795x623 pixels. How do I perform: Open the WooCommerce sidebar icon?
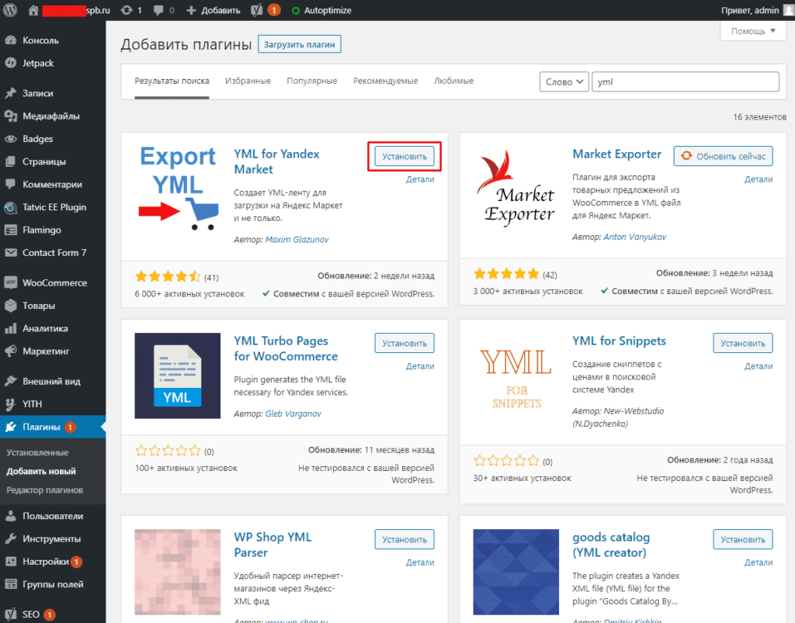pos(11,282)
